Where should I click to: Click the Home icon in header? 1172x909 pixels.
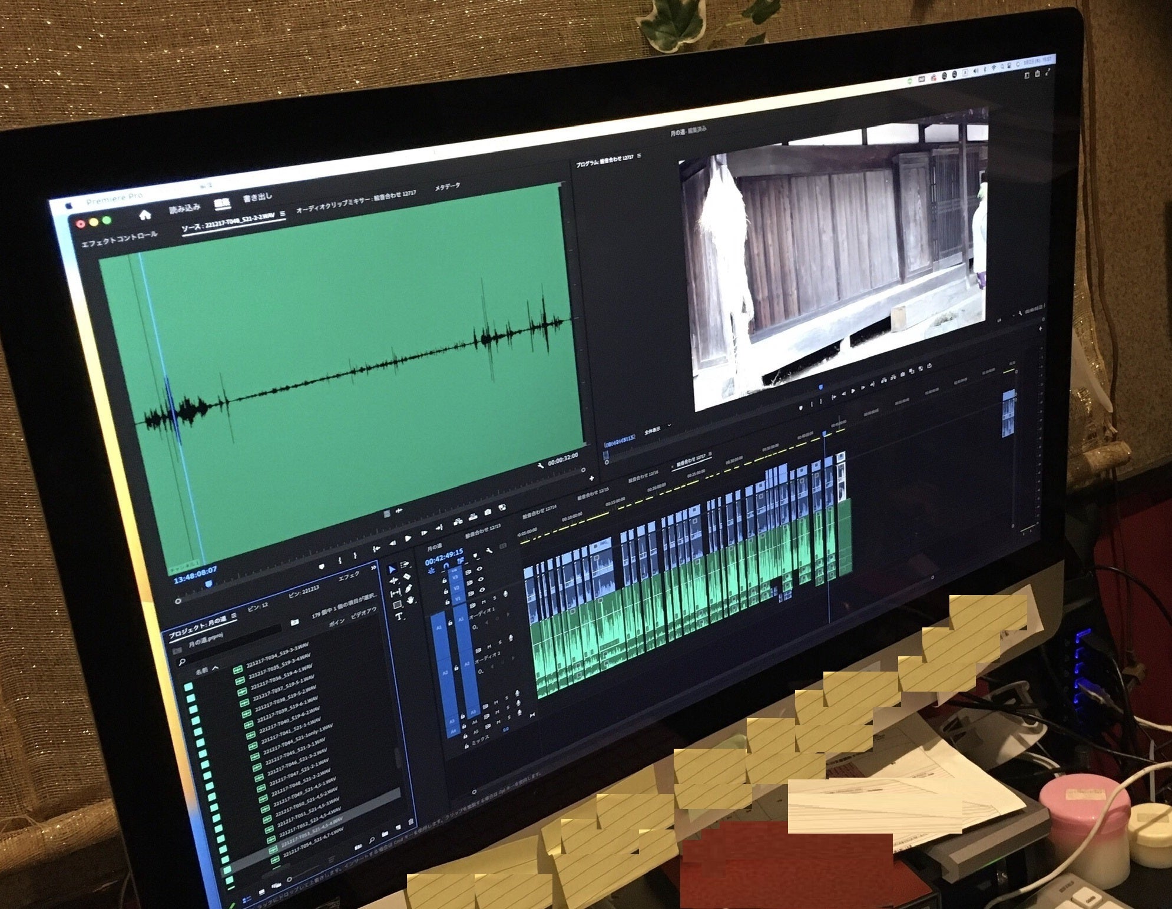tap(145, 215)
